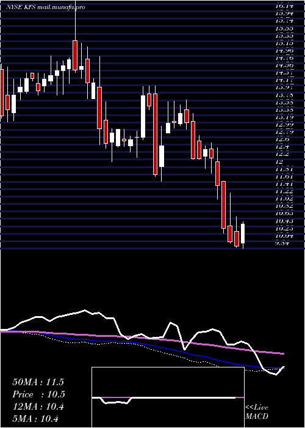The width and height of the screenshot is (305, 428).
Task: Click the 12.4 price axis label
Action: point(282,147)
